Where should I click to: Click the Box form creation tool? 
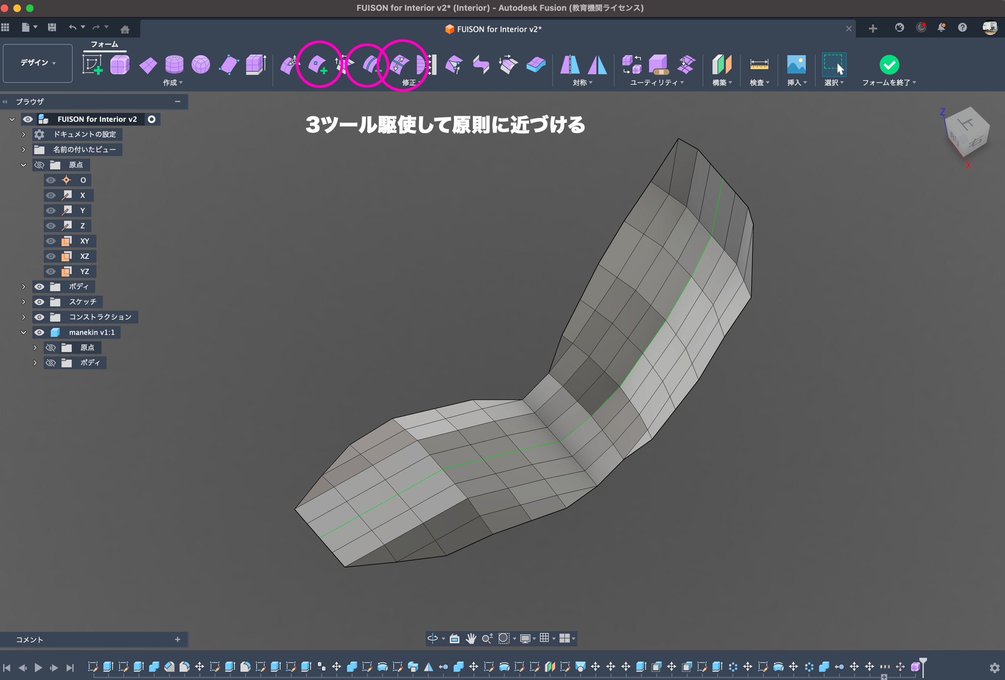point(120,65)
